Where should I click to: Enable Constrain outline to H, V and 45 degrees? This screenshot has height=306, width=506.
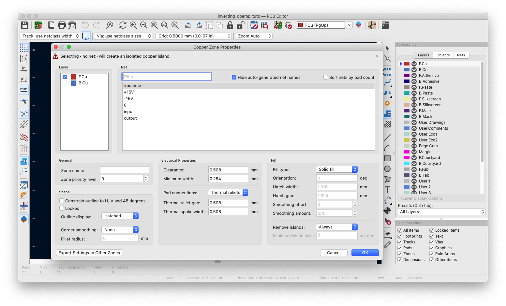[62, 201]
